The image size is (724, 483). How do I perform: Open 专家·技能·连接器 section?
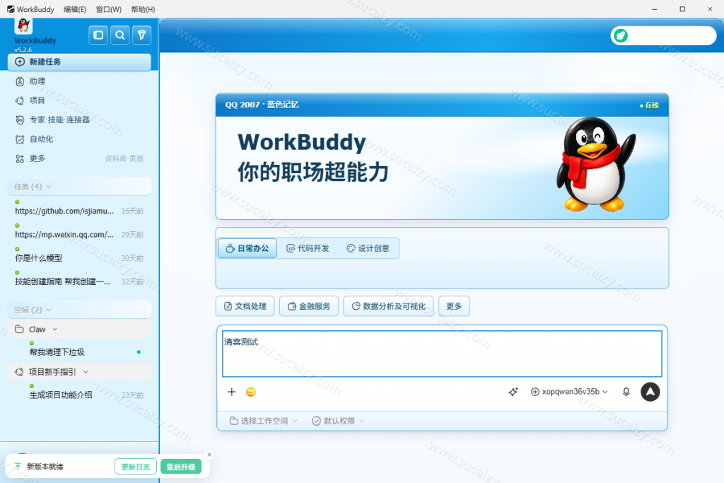coord(79,120)
